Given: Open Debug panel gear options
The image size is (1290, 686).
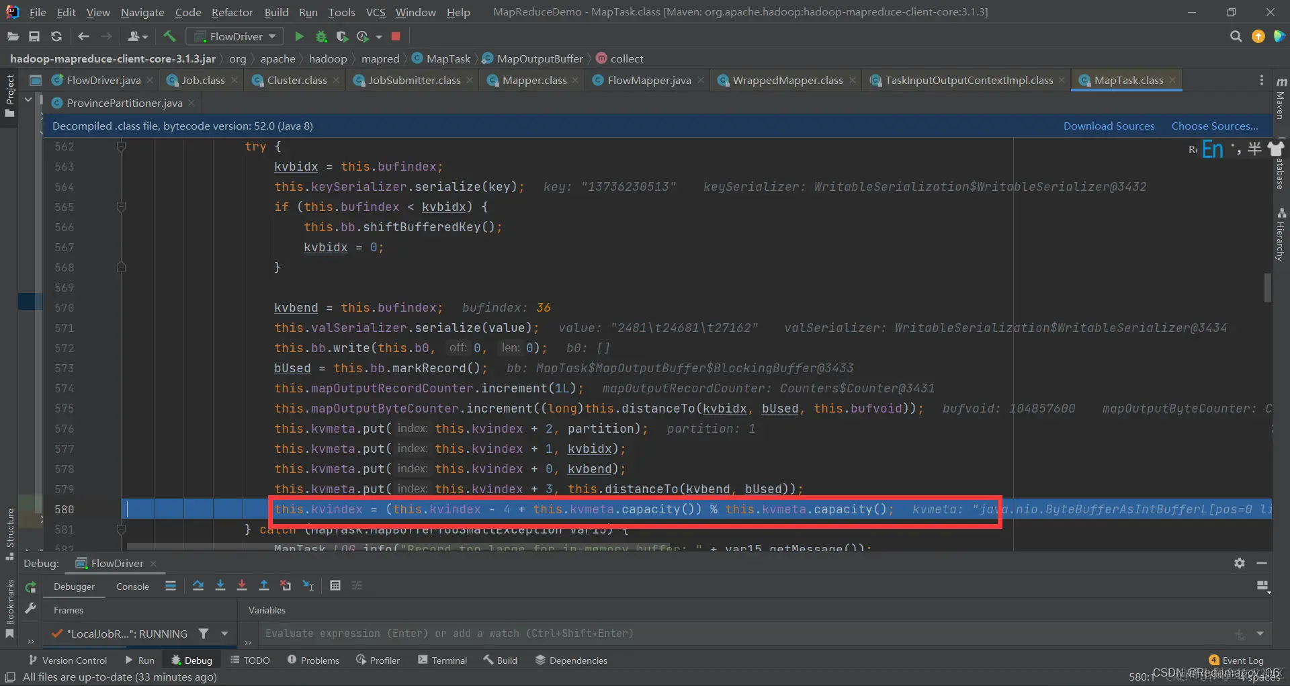Looking at the screenshot, I should click(x=1240, y=563).
